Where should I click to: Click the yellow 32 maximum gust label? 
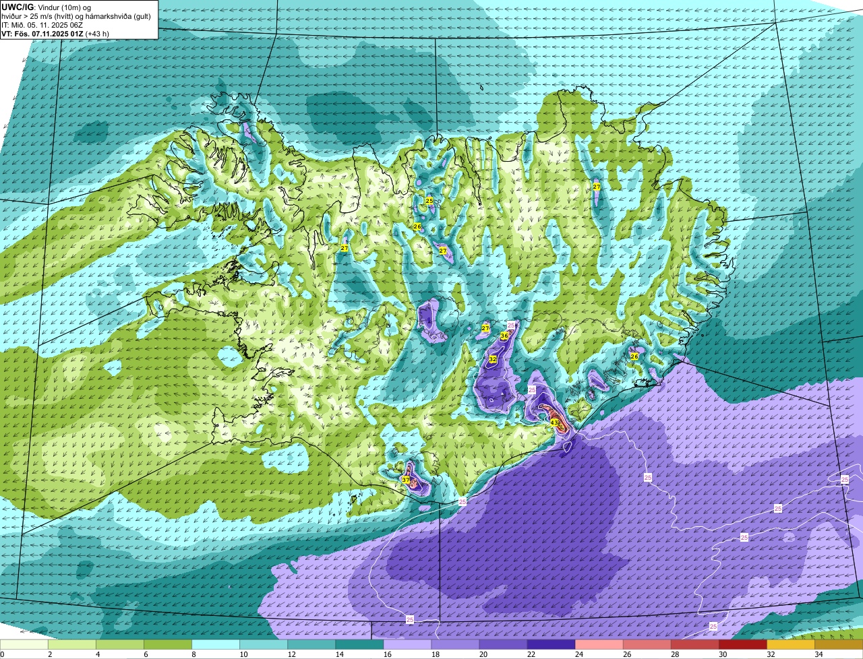493,359
